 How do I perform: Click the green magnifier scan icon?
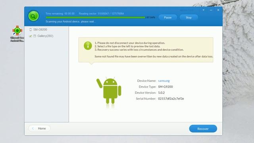point(33,16)
